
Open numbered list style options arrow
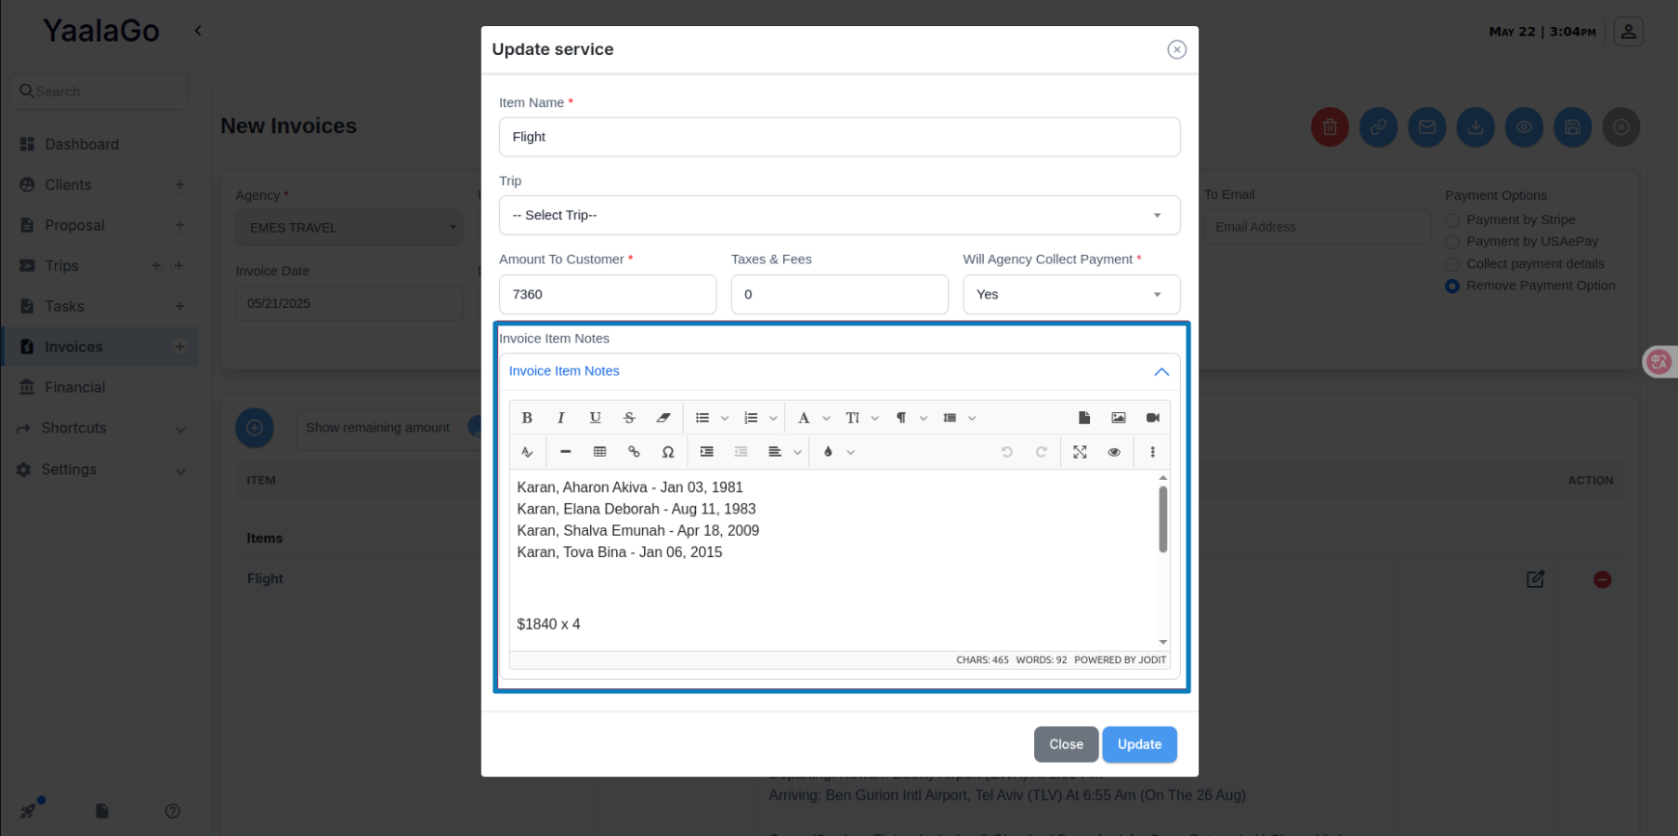(x=773, y=418)
